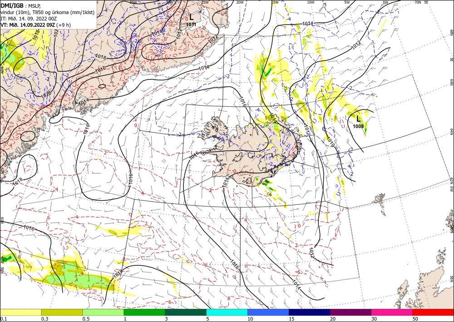Click the legend value label '0.3'
This screenshot has width=454, height=322.
tap(44, 319)
